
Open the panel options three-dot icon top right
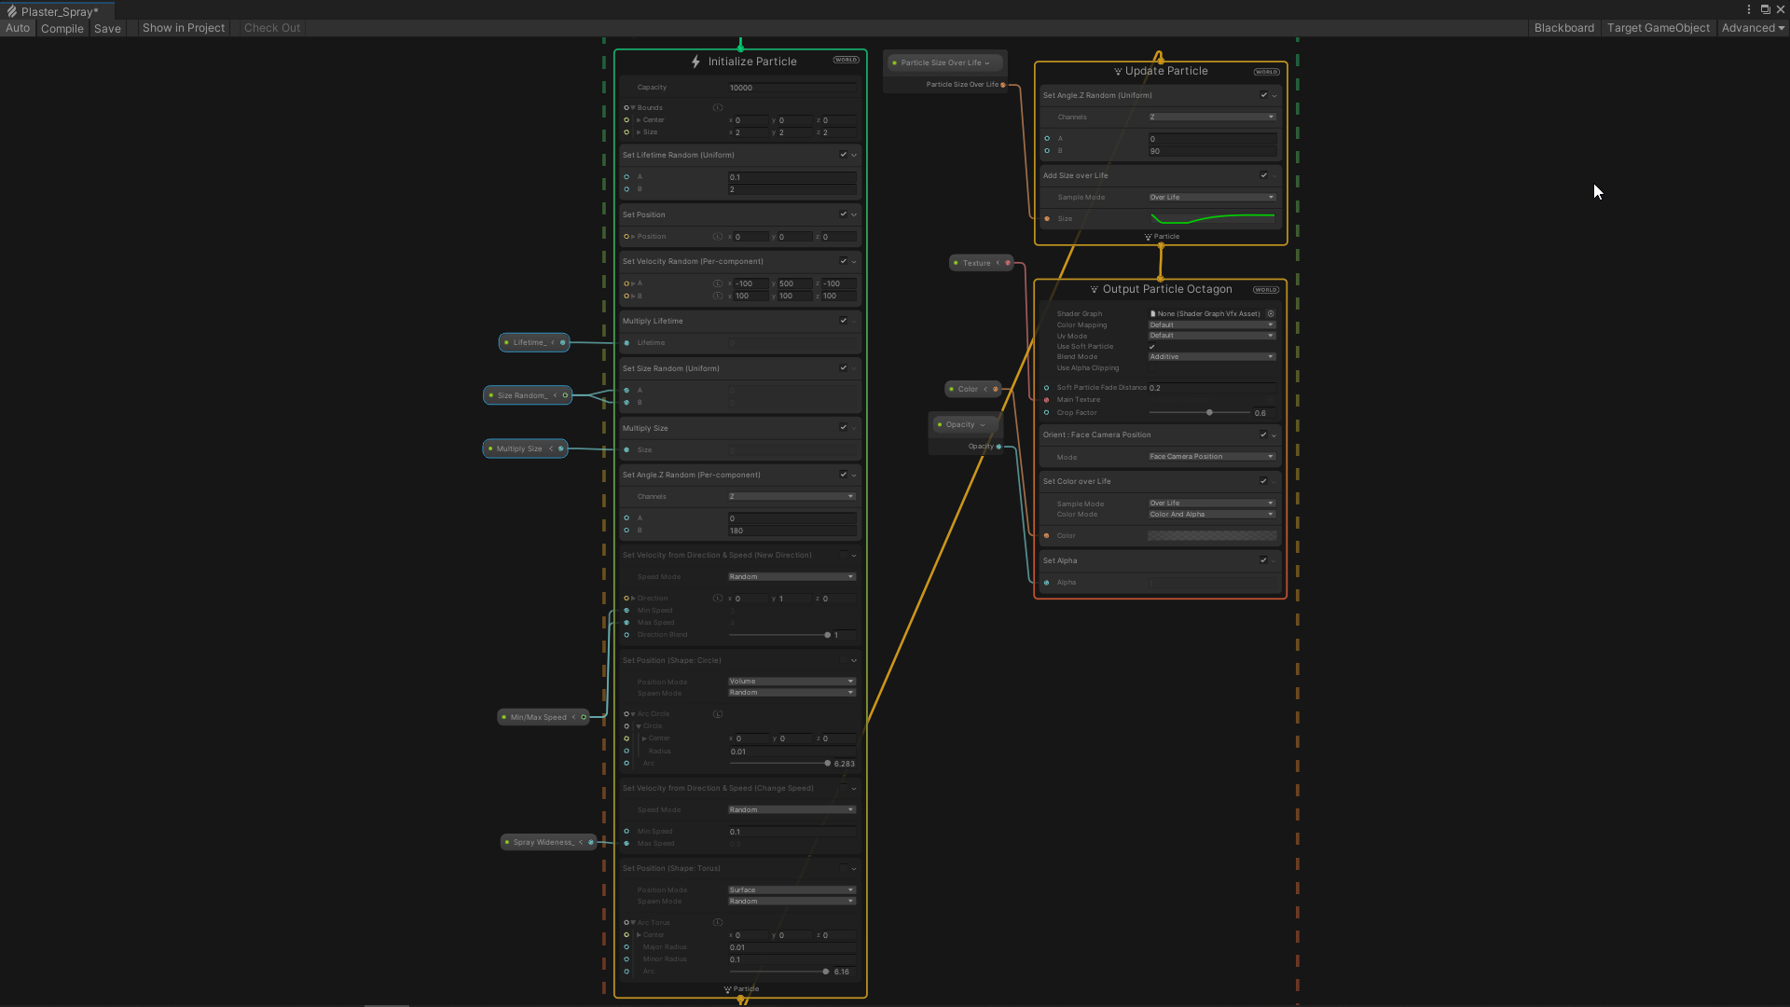[1748, 9]
